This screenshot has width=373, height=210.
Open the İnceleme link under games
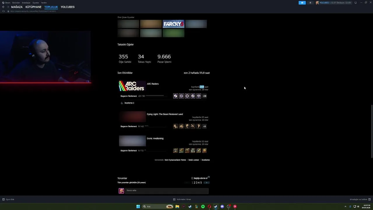pos(205,160)
